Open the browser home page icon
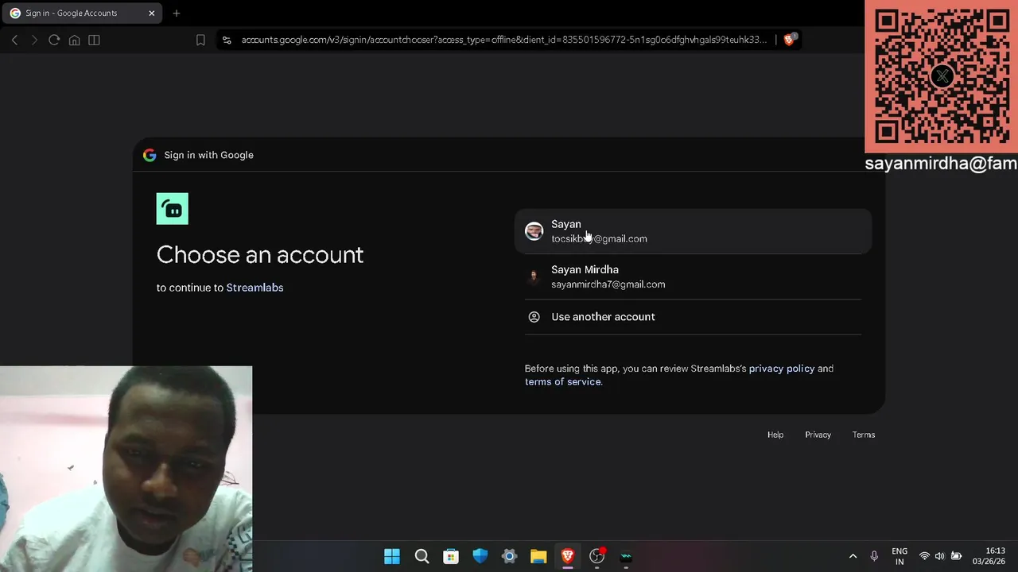The height and width of the screenshot is (572, 1018). pyautogui.click(x=74, y=40)
